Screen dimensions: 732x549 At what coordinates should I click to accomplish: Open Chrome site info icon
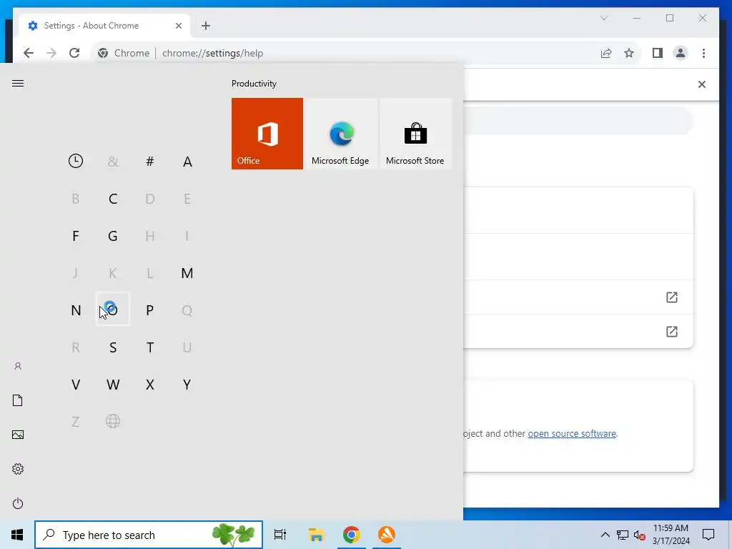coord(103,53)
